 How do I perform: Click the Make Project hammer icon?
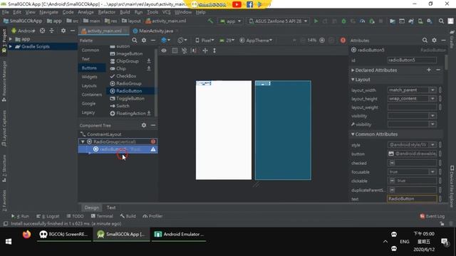(x=210, y=21)
